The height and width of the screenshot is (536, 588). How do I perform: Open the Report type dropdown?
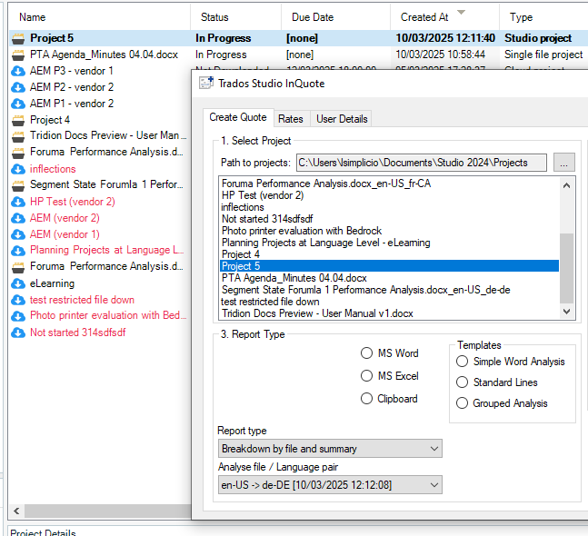pos(330,449)
